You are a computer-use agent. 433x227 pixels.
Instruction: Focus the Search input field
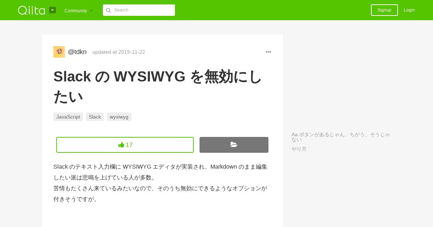[x=139, y=10]
